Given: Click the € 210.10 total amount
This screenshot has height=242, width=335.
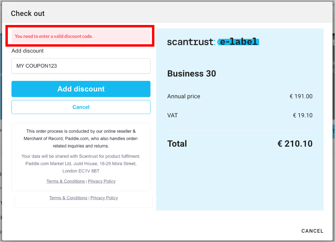Looking at the screenshot, I should click(x=295, y=144).
